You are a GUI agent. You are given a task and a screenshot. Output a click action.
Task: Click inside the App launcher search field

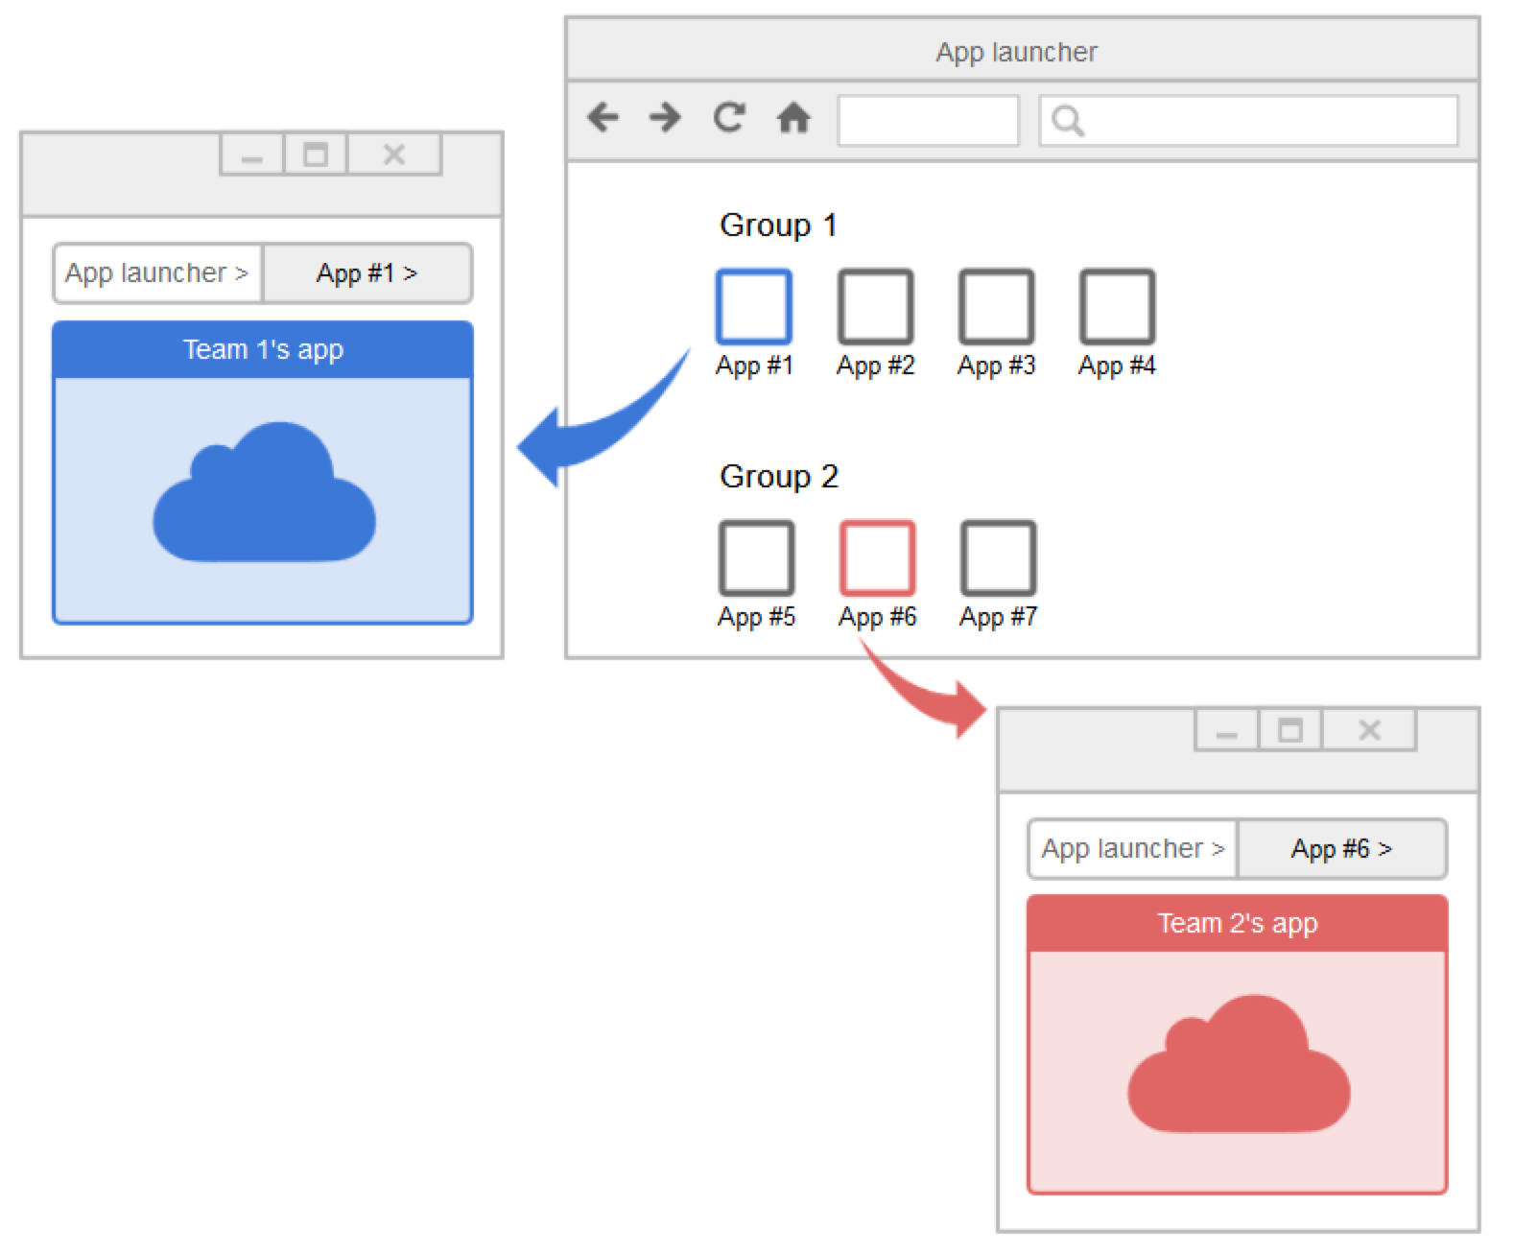(1248, 120)
